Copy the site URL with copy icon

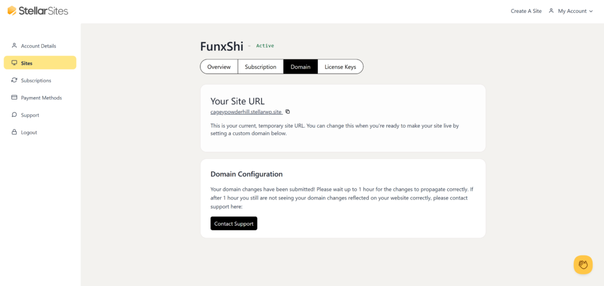[x=288, y=112]
